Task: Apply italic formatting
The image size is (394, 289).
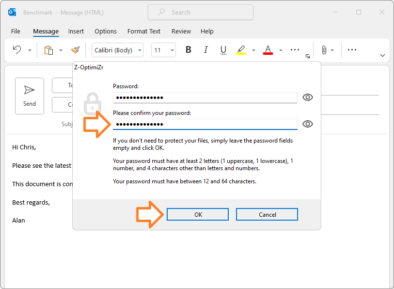Action: [205, 49]
